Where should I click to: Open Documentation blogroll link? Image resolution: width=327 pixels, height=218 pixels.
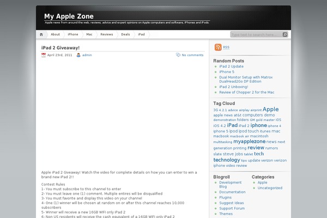(232, 192)
